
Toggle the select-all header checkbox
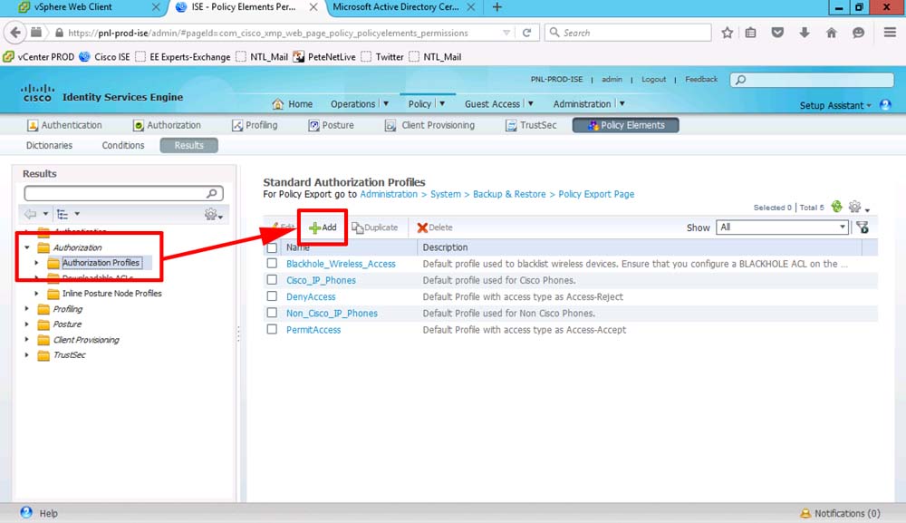click(x=272, y=247)
